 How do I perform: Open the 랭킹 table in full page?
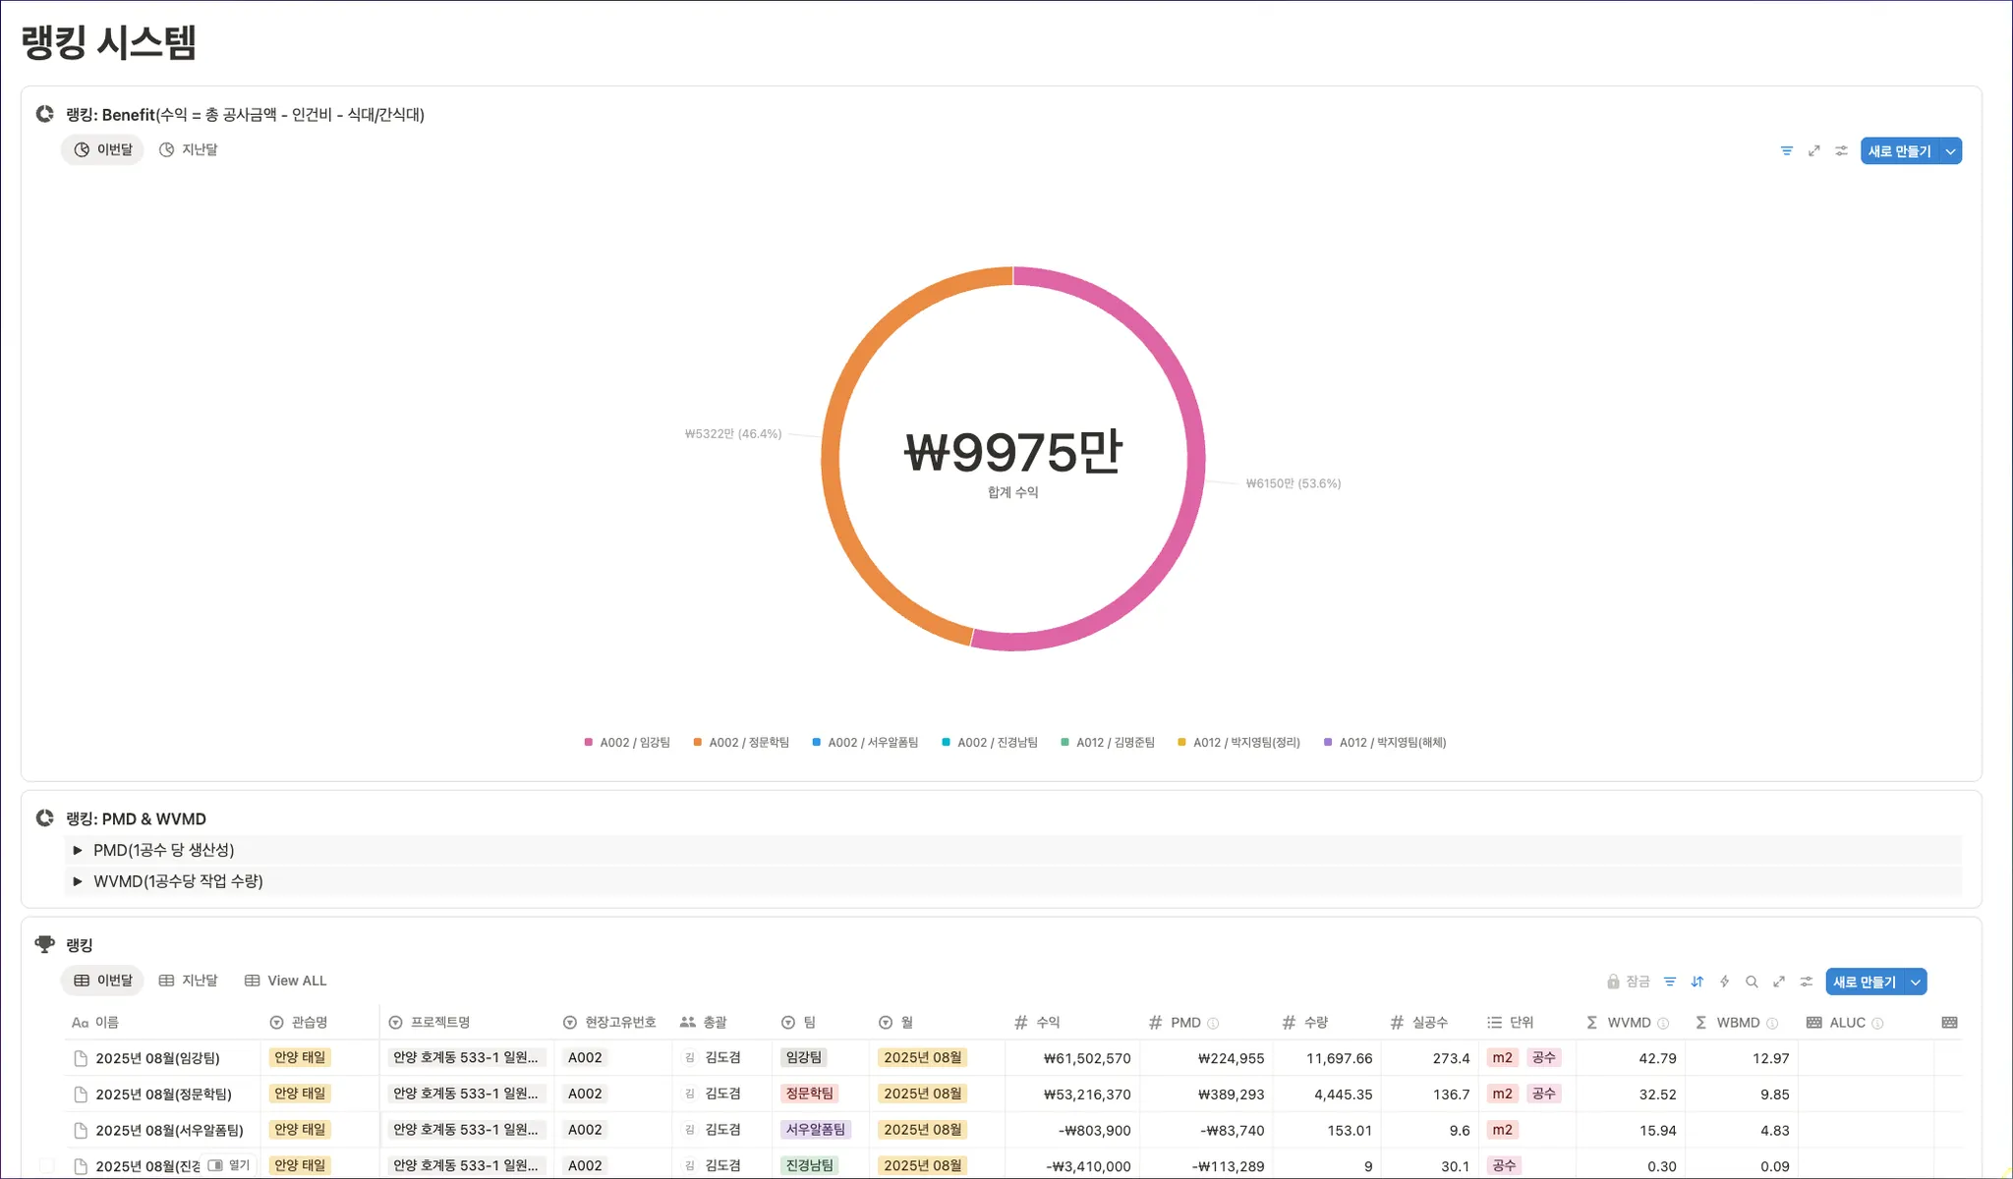coord(1779,982)
